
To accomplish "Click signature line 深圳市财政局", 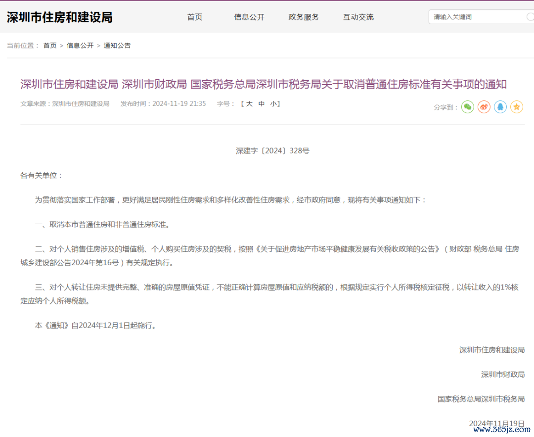I will pyautogui.click(x=503, y=375).
